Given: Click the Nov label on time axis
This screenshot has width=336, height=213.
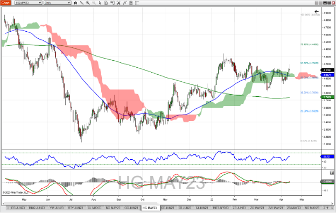Looking at the screenshot, I should point(165,200).
